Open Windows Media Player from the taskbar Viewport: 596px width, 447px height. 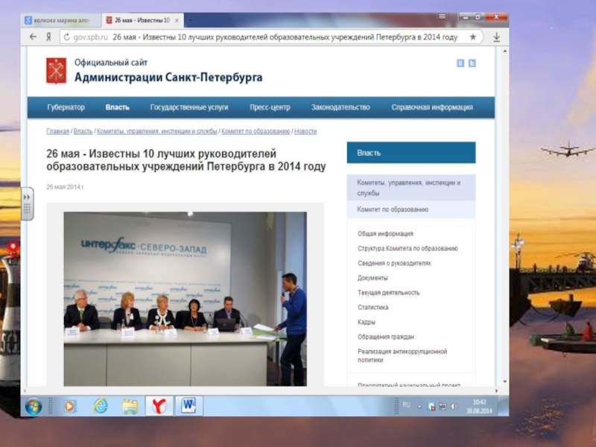pyautogui.click(x=70, y=406)
